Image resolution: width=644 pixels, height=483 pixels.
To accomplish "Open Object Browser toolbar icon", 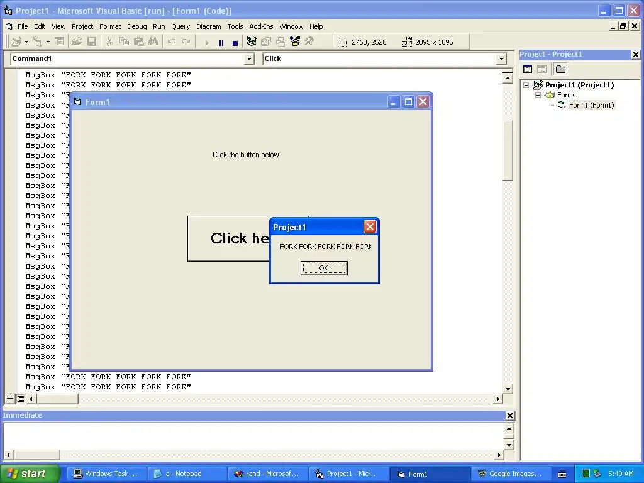I will pos(295,42).
